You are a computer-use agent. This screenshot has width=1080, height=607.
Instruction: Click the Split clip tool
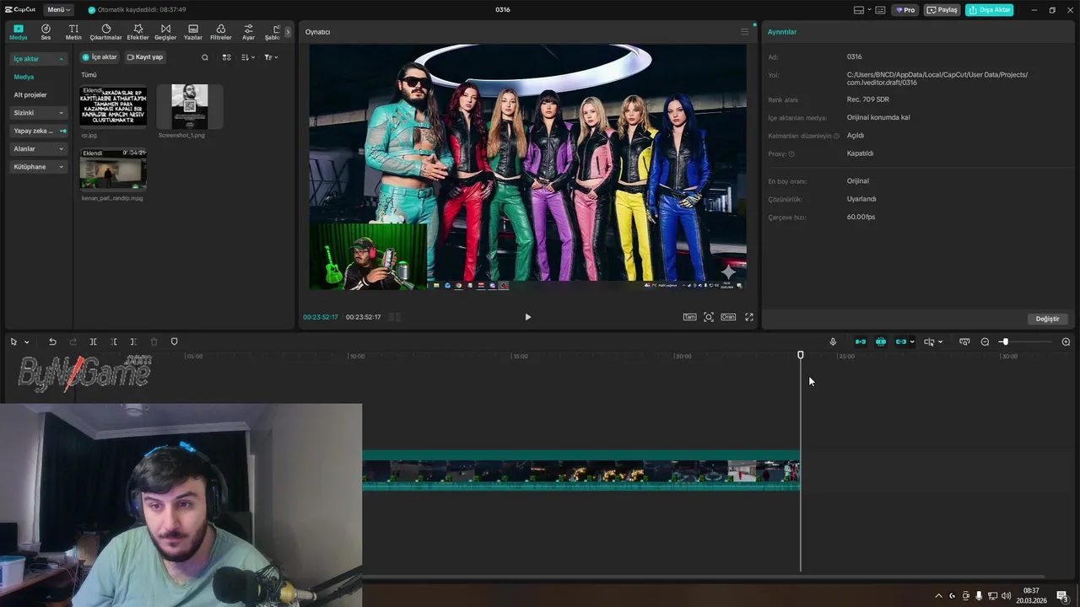click(93, 341)
